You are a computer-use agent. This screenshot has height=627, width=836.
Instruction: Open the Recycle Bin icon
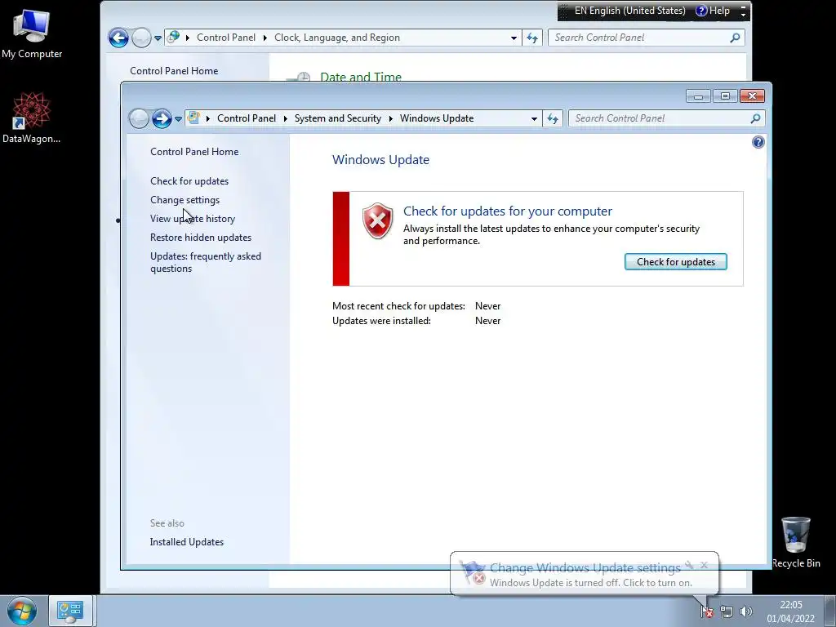pos(795,542)
